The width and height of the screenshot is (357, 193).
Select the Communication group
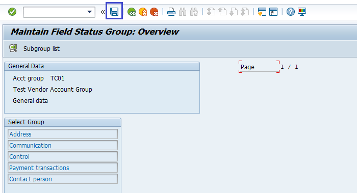63,145
